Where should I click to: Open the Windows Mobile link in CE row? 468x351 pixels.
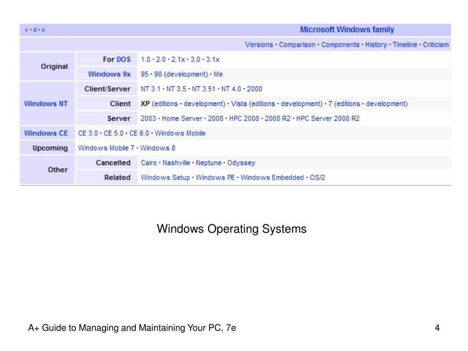click(x=180, y=133)
